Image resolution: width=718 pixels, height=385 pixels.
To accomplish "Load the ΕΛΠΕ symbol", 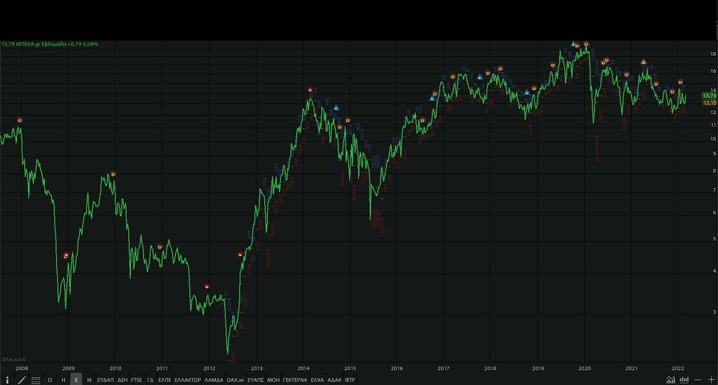I will point(165,379).
